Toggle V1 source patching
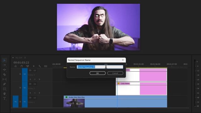Screen dimensions: 201x113 (x=15, y=102)
